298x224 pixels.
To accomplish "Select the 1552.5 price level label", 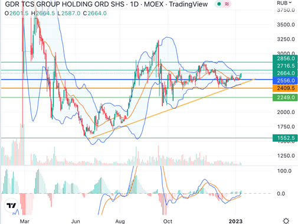I will [285, 138].
